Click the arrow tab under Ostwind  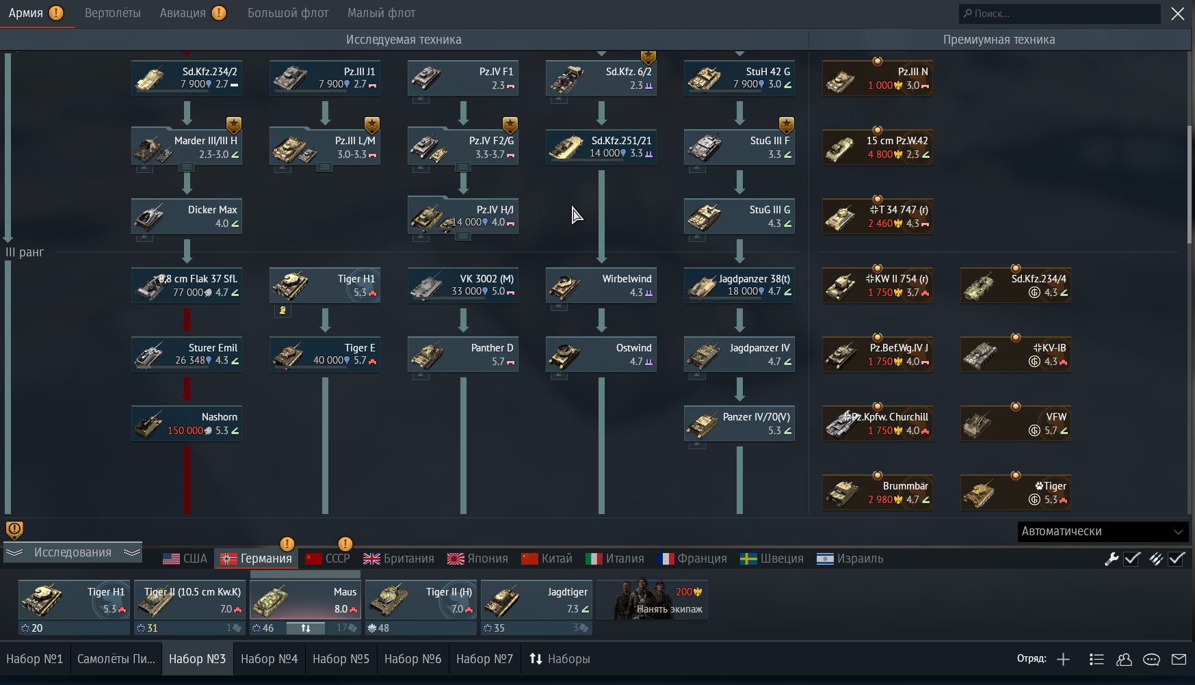[x=559, y=375]
